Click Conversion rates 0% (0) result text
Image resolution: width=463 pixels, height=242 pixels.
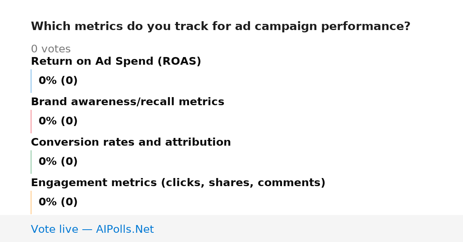click(x=58, y=162)
